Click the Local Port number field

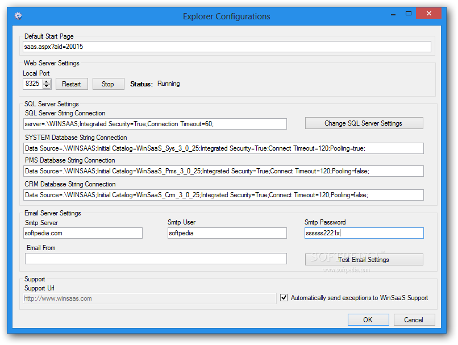pos(33,84)
